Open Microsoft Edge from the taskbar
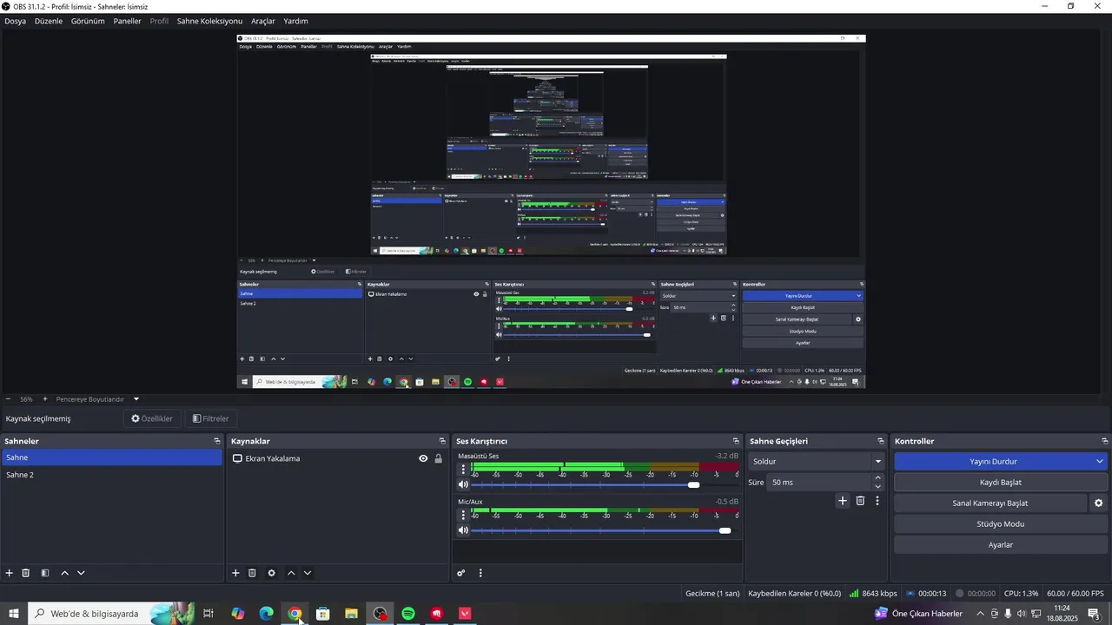This screenshot has height=625, width=1112. tap(267, 614)
